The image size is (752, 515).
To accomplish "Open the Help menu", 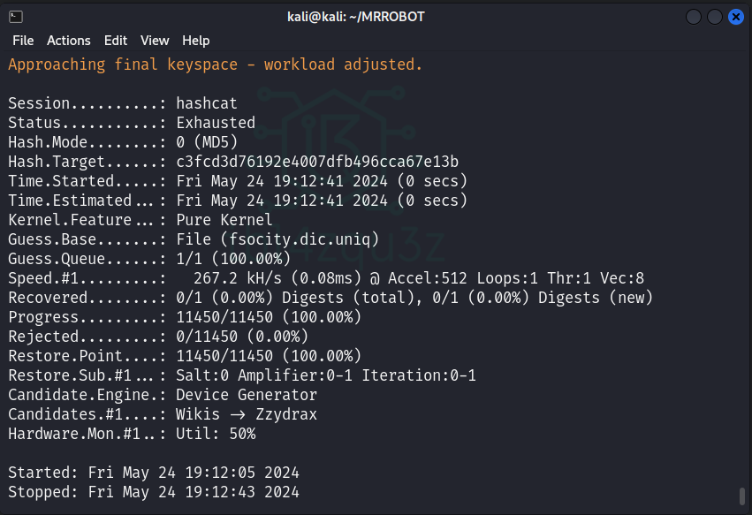I will pyautogui.click(x=196, y=41).
